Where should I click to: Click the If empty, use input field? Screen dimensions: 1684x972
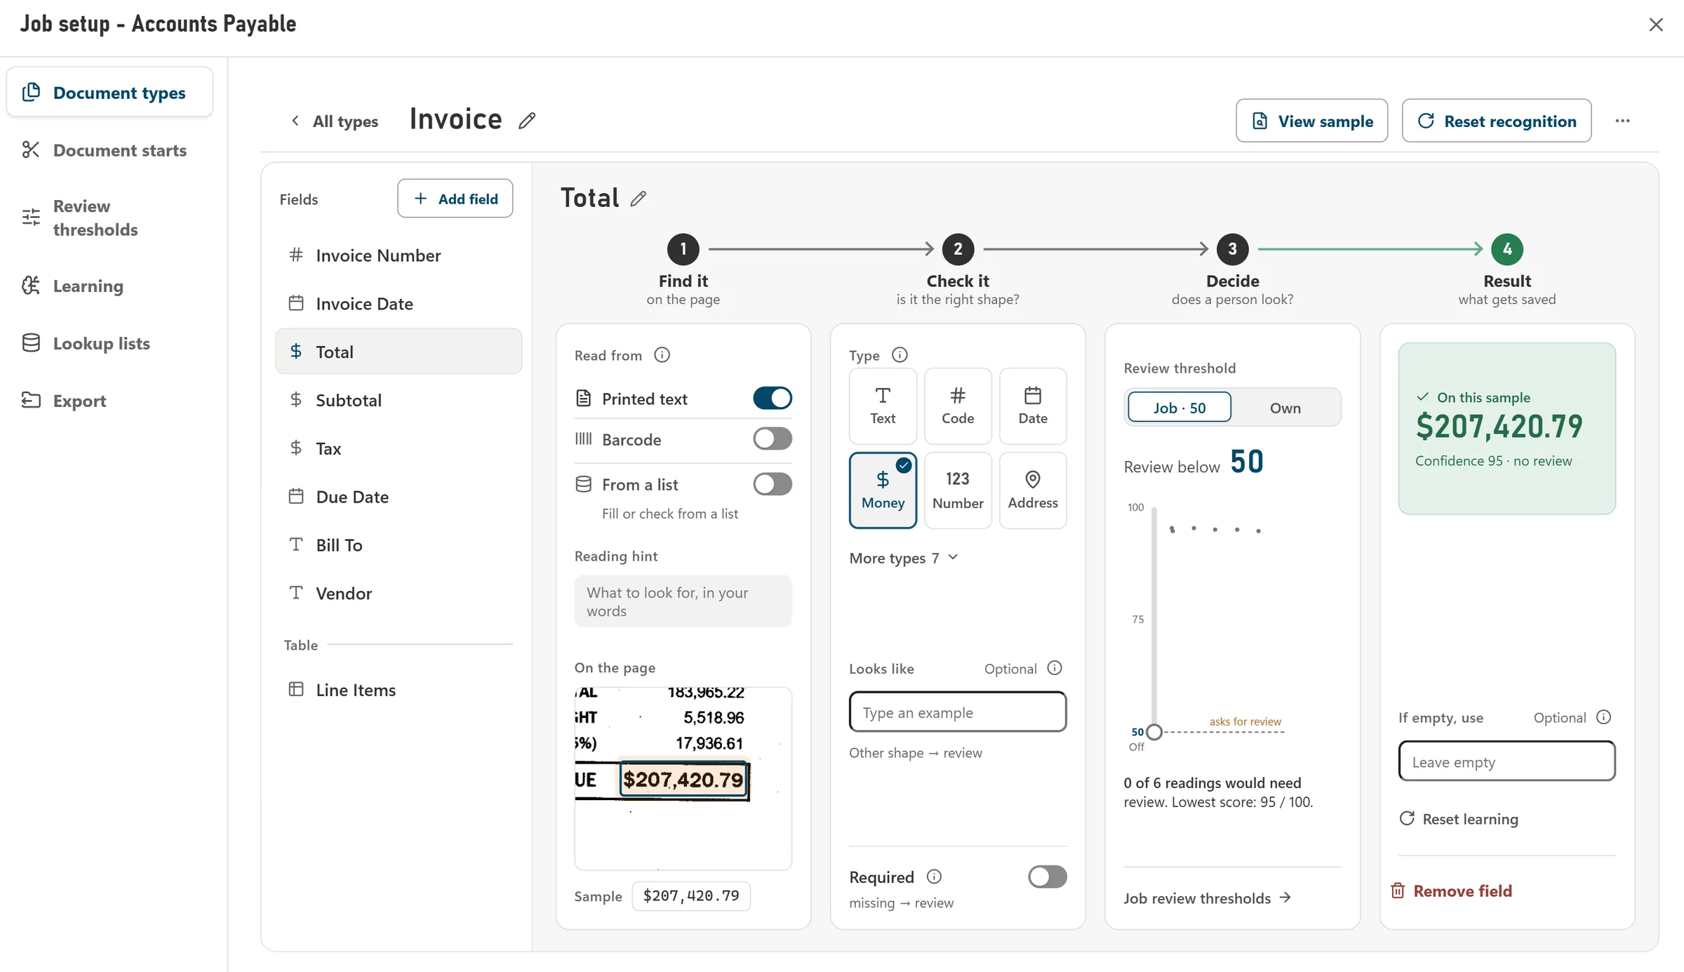[x=1506, y=761]
